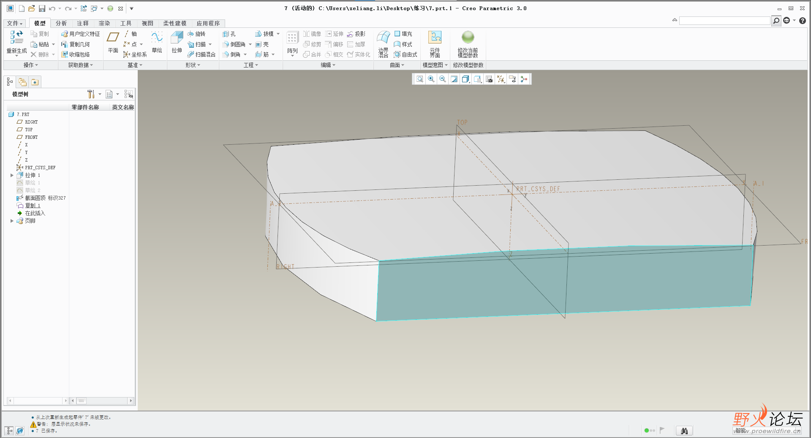
Task: Click Zoom In in the graphics toolbar
Action: click(x=431, y=79)
